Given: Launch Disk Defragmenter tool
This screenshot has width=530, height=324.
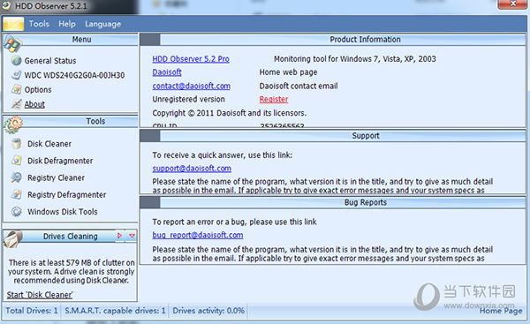Looking at the screenshot, I should (60, 161).
